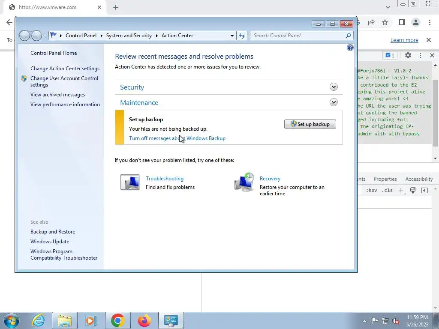Viewport: 439px width, 329px height.
Task: Click the Set up backup button
Action: 310,124
